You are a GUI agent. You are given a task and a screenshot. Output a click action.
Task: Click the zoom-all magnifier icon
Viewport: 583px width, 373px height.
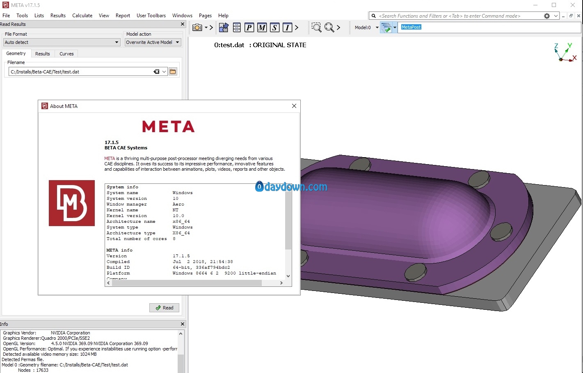point(329,27)
